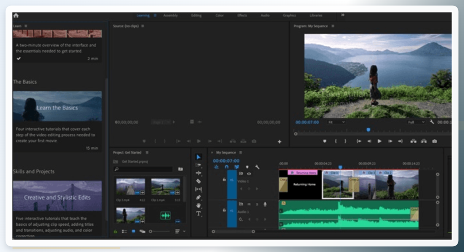Toggle Snap magnet in the timeline
The image size is (464, 252).
227,167
